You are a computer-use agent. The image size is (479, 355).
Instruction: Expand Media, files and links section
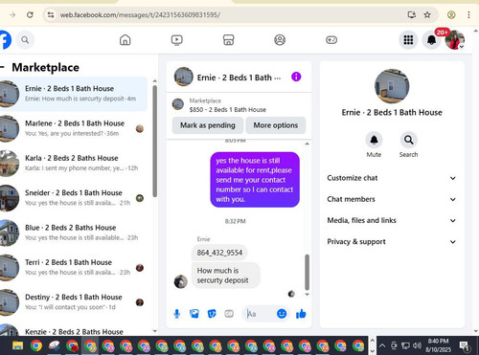point(392,220)
